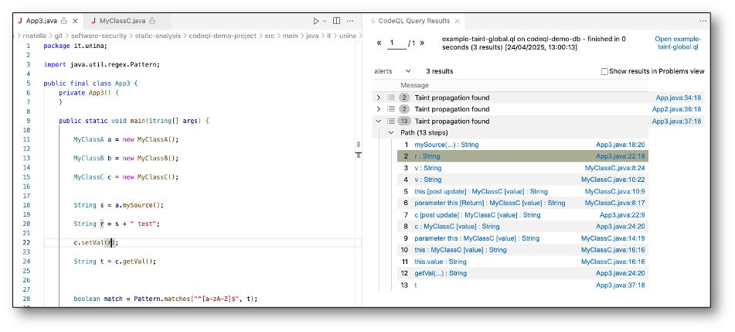Select path step mySource(...) : String
The width and height of the screenshot is (735, 332).
point(446,145)
